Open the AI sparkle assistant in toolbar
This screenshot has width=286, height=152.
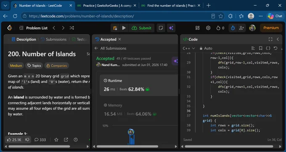click(171, 28)
